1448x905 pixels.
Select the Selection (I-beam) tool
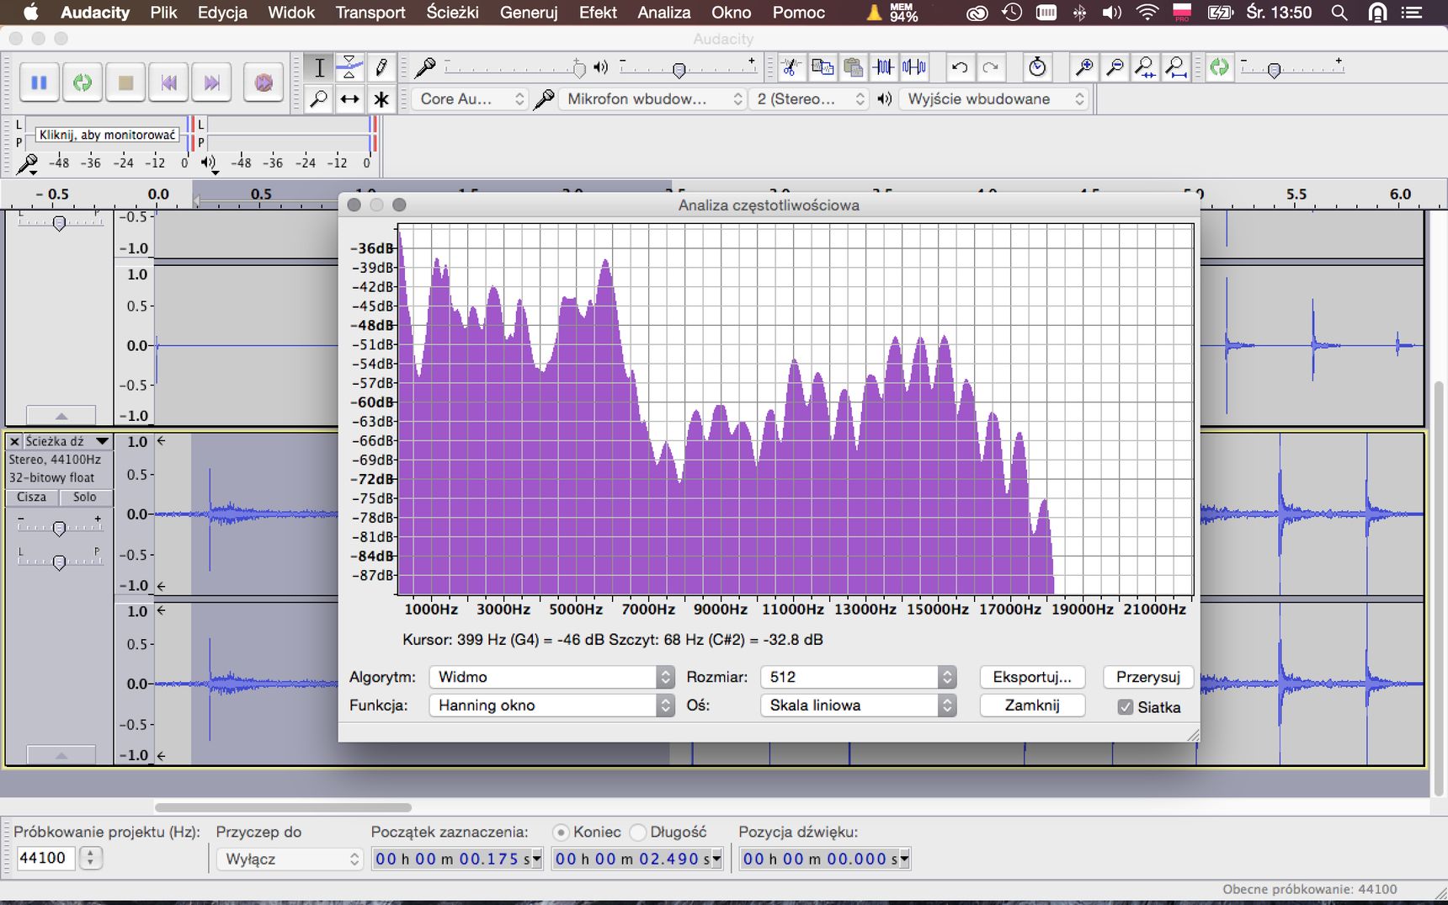coord(319,67)
